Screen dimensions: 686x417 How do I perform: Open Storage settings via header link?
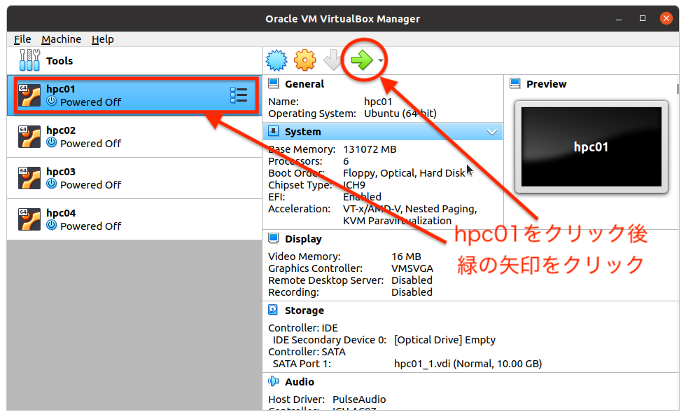point(304,310)
